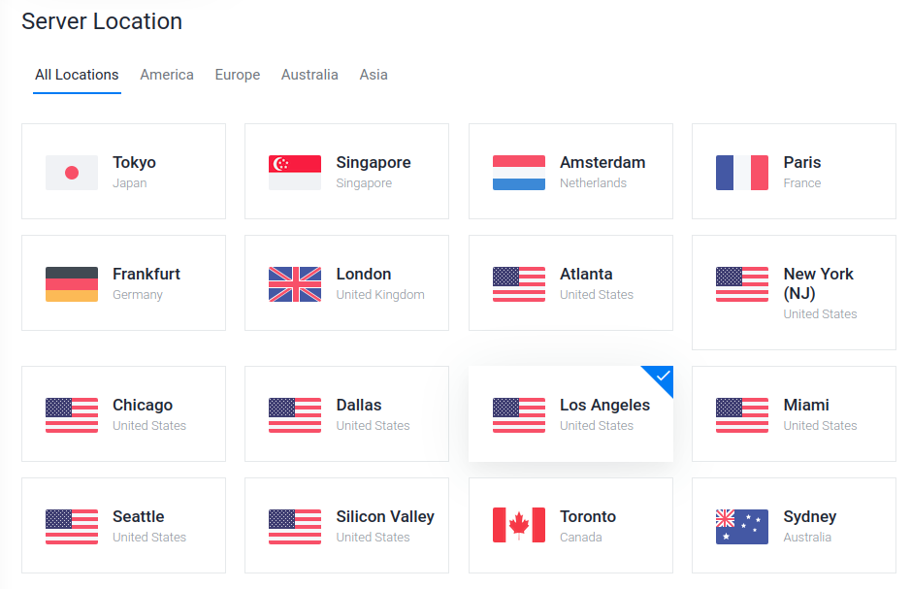
Task: Deselect the checked Los Angeles location
Action: (570, 413)
